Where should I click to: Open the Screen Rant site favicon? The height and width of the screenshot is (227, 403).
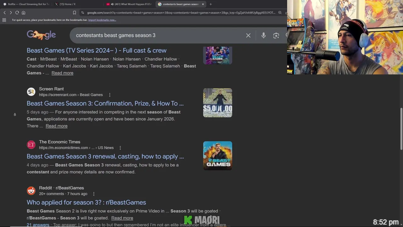[x=31, y=92]
